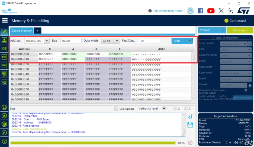Open Erasing & Programming download icon
Viewport: 254px width, 147px height.
(4, 40)
